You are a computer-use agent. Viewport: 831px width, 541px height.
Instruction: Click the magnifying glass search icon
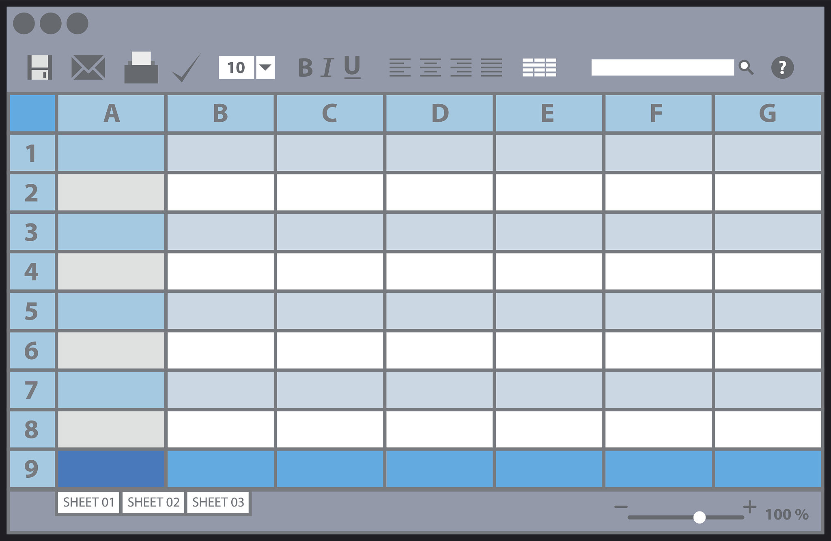(746, 67)
